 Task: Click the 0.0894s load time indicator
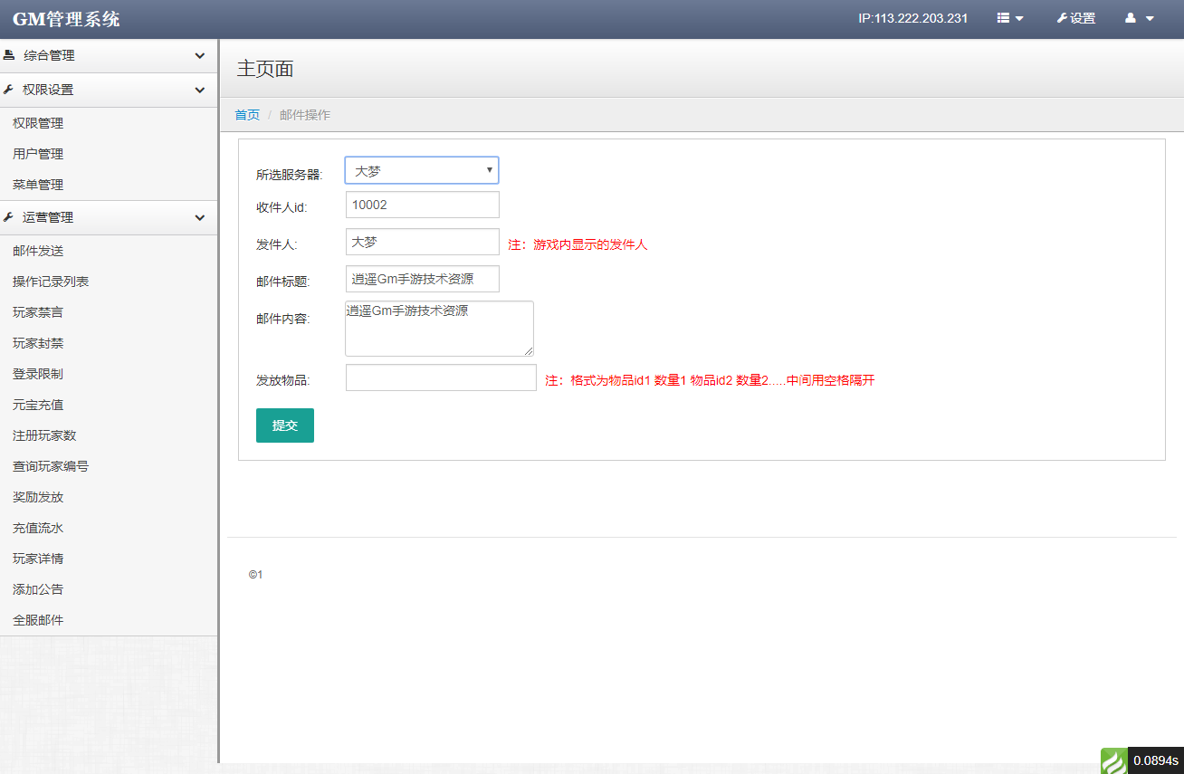1154,761
